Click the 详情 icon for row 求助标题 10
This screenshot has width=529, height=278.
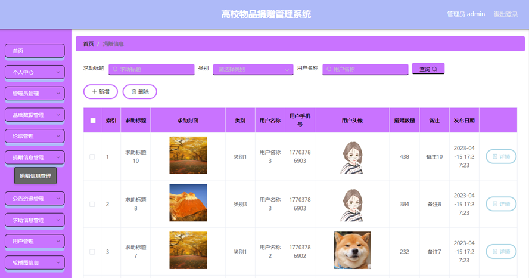[x=495, y=156]
